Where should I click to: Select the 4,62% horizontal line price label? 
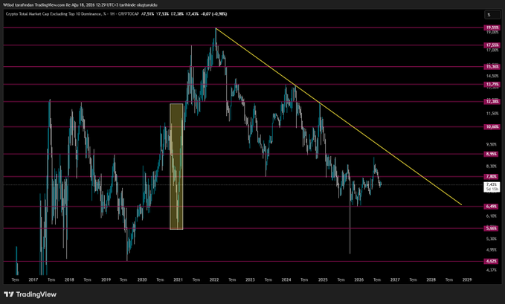coord(492,261)
